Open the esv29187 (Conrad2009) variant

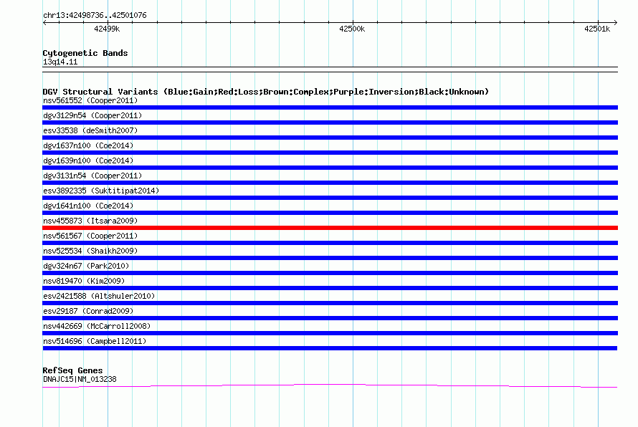pos(88,311)
